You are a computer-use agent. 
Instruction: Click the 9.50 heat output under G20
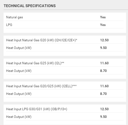pos(103,48)
